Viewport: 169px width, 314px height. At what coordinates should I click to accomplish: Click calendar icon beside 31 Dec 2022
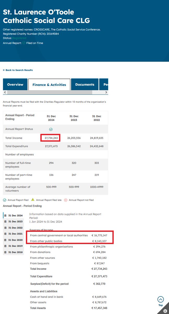tap(5, 228)
